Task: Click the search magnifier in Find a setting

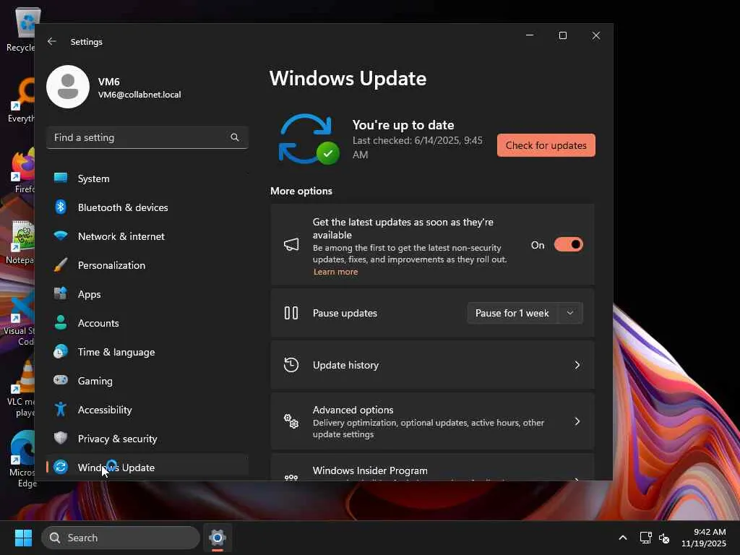Action: point(235,137)
